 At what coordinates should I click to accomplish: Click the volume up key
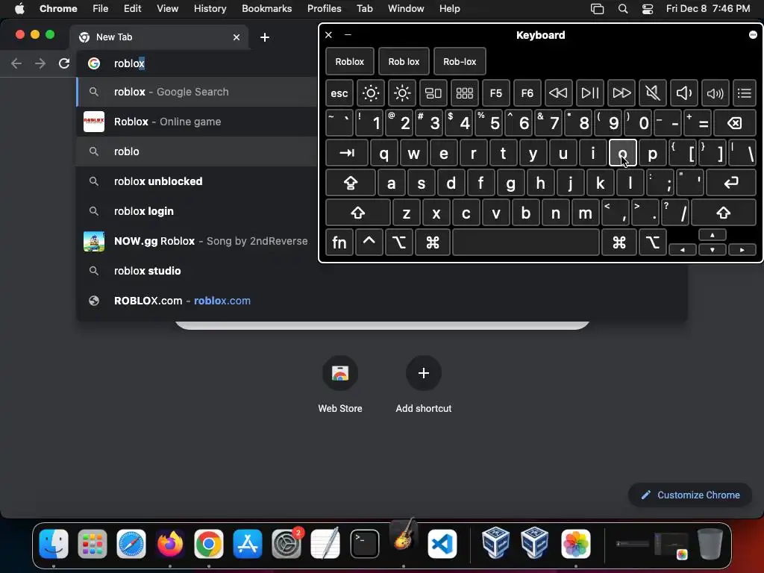716,93
